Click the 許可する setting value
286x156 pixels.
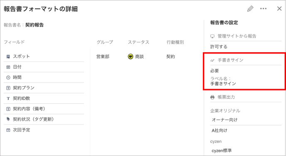click(219, 47)
